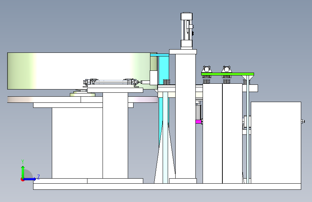Select the magenta block beside the column
The image size is (312, 202).
[198, 121]
